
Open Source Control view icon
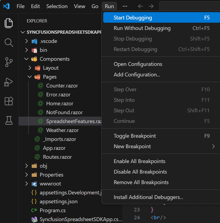click(x=9, y=62)
